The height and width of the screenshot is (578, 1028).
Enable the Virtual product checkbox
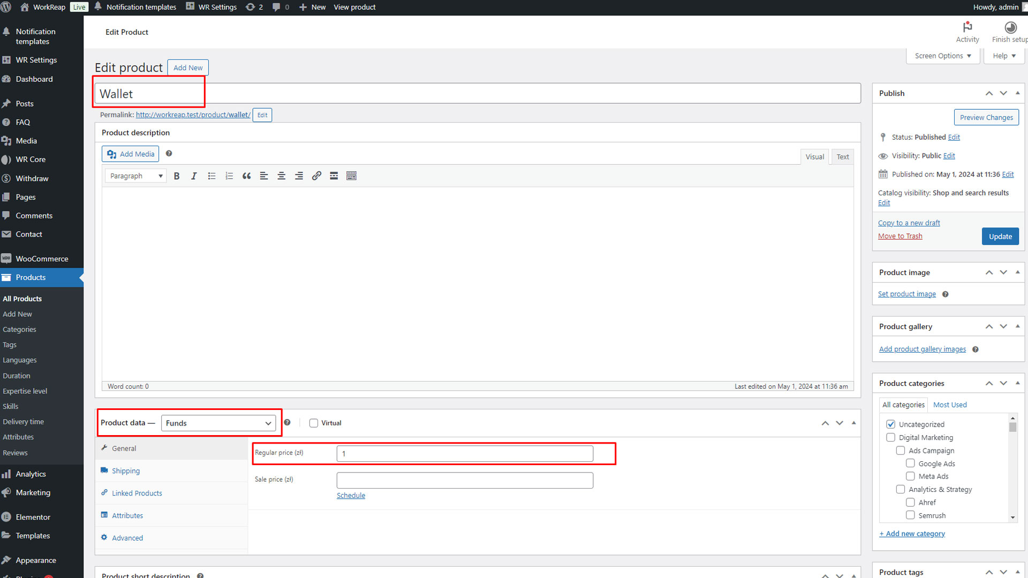314,423
